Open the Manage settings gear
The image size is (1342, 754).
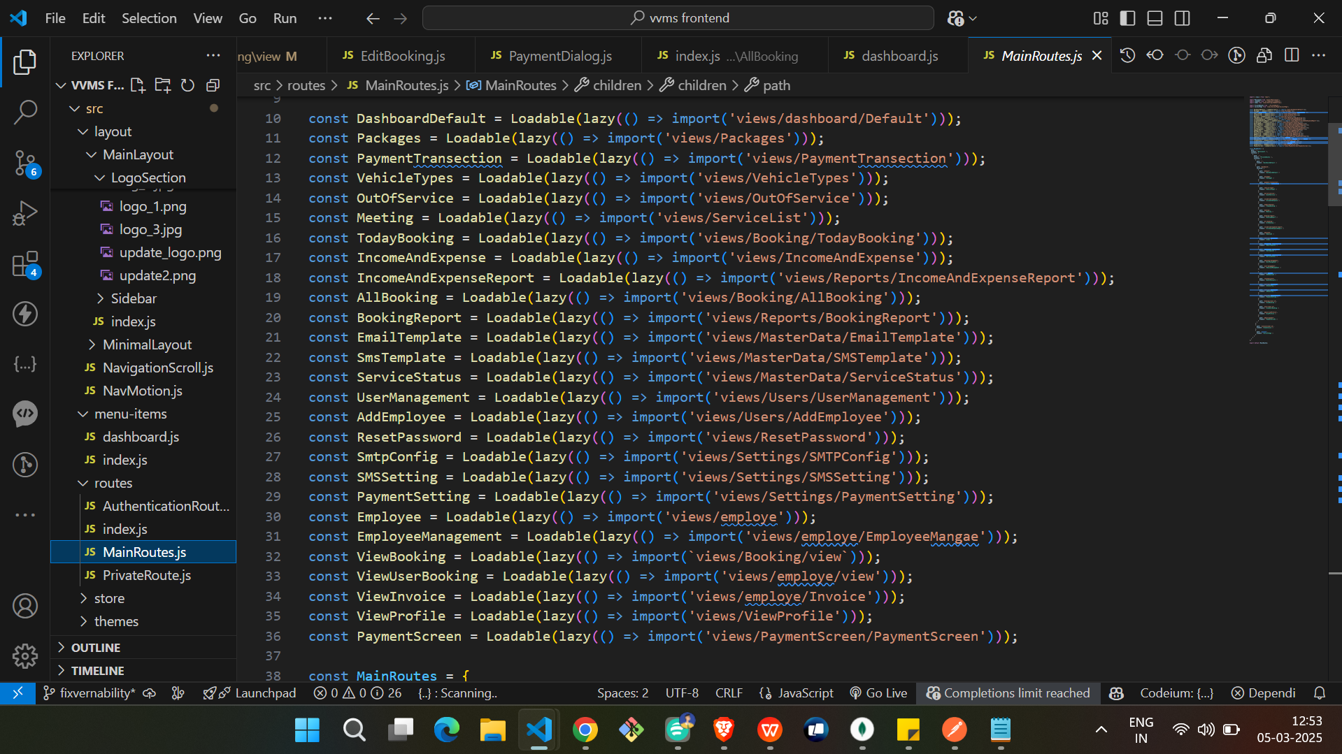click(x=25, y=655)
